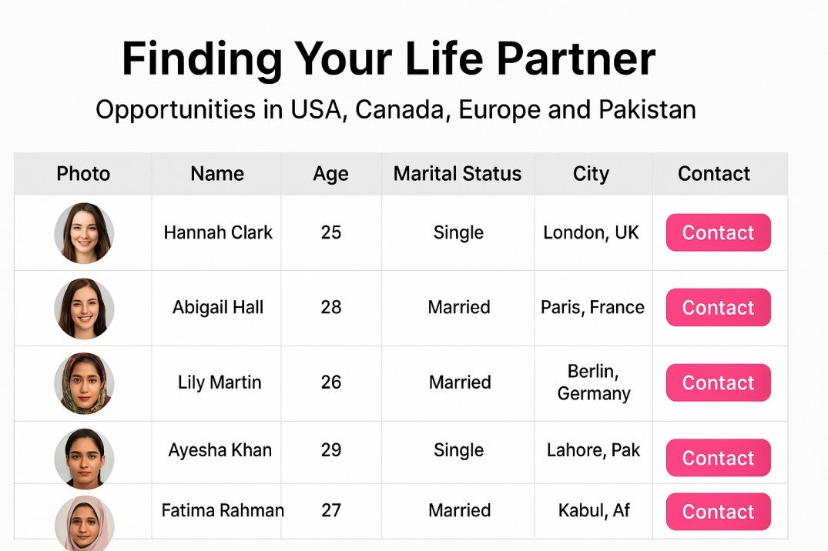
Task: Click the city entry London, UK
Action: coord(592,232)
